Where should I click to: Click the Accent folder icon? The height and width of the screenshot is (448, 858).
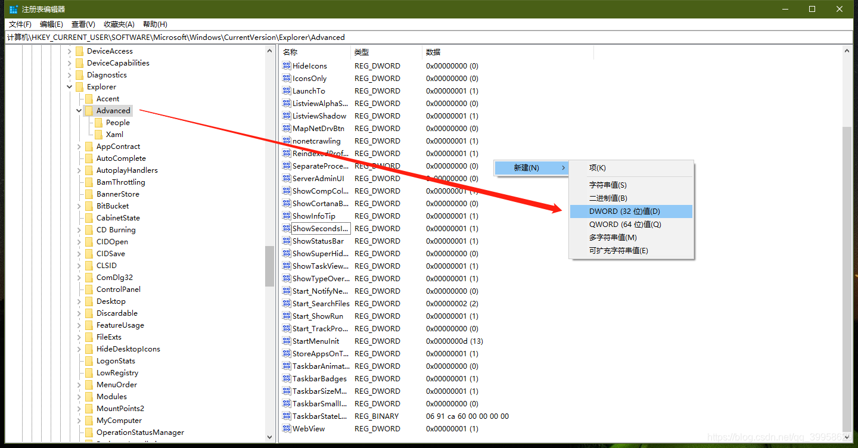[x=89, y=98]
